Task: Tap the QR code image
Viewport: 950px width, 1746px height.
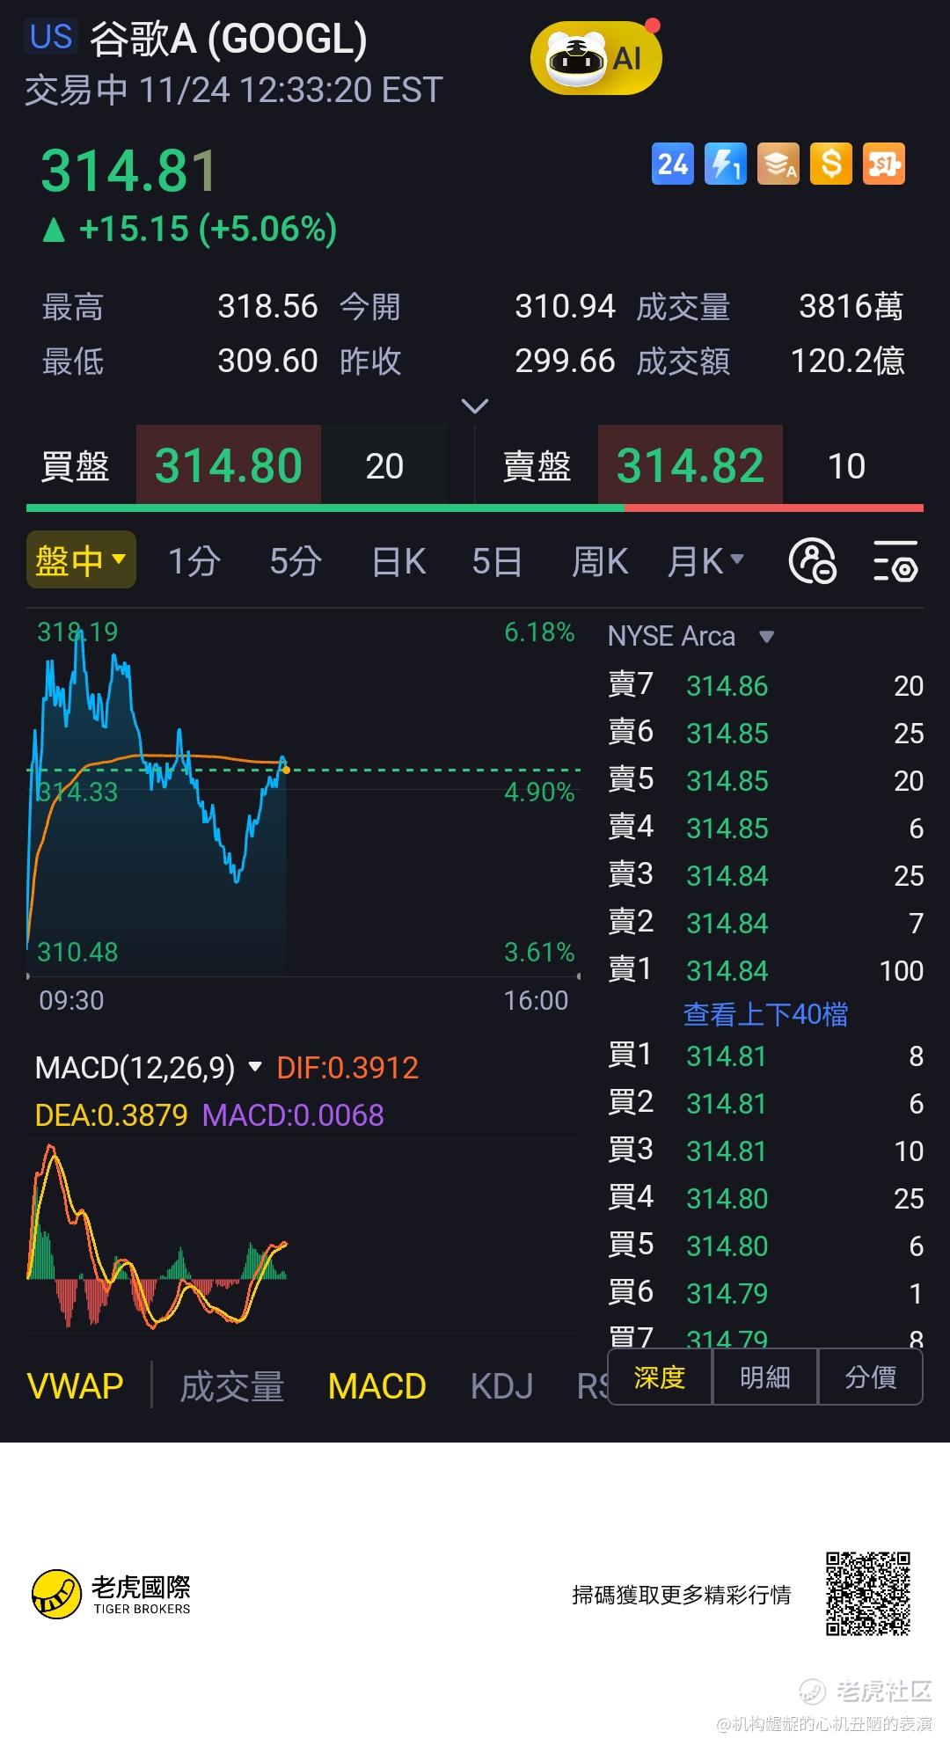Action: pyautogui.click(x=867, y=1594)
